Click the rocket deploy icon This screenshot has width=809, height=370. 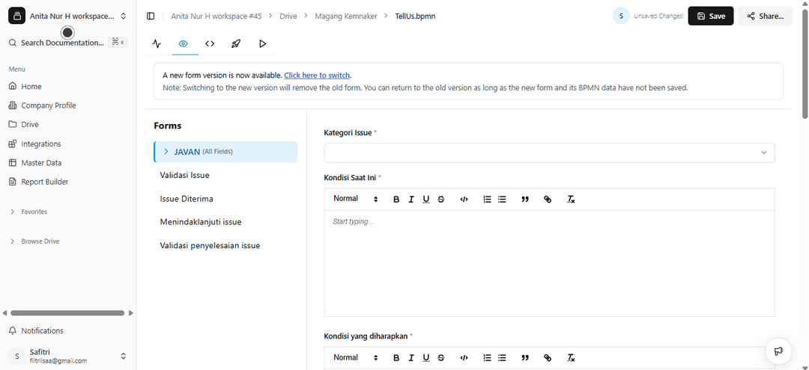236,44
